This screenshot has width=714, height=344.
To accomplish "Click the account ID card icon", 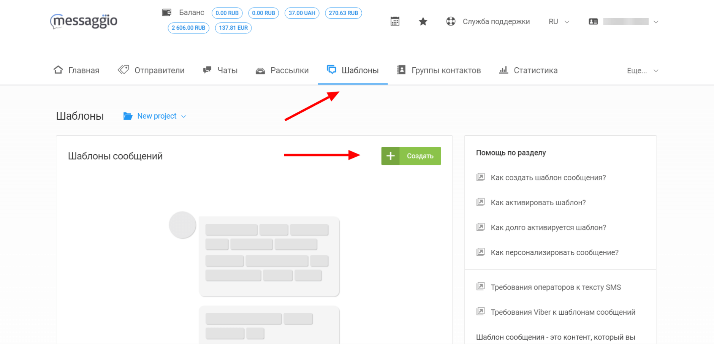I will (593, 22).
